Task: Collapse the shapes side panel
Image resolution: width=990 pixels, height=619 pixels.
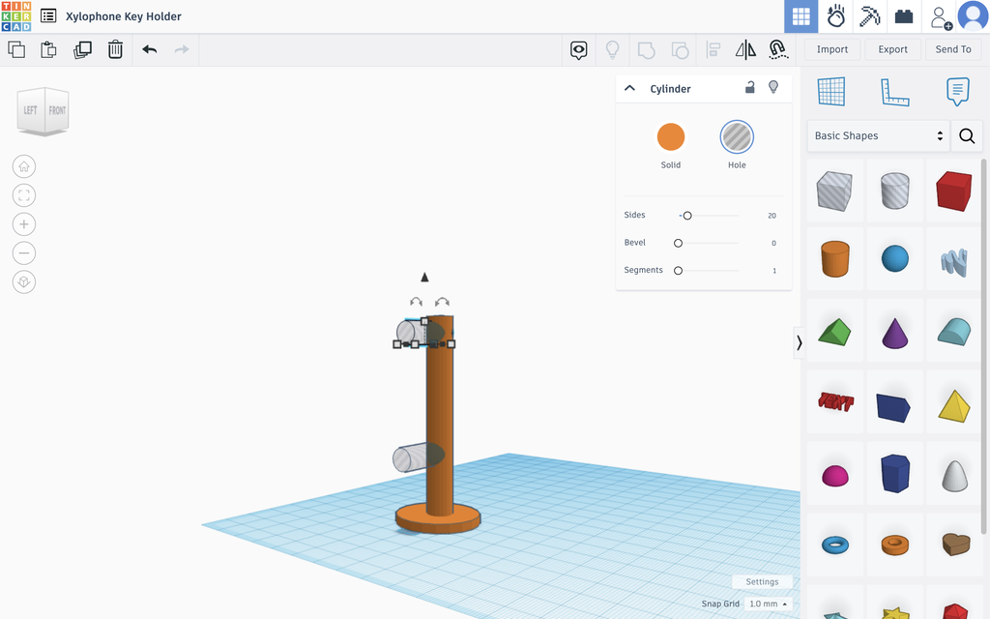Action: tap(799, 342)
